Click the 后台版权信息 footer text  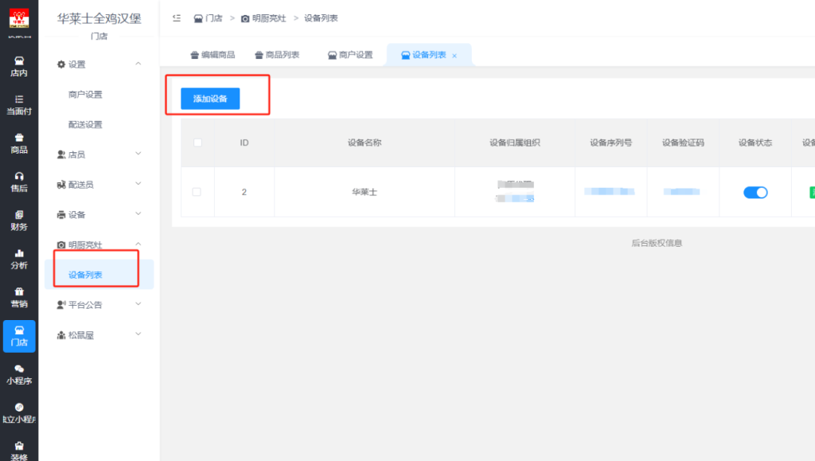657,243
